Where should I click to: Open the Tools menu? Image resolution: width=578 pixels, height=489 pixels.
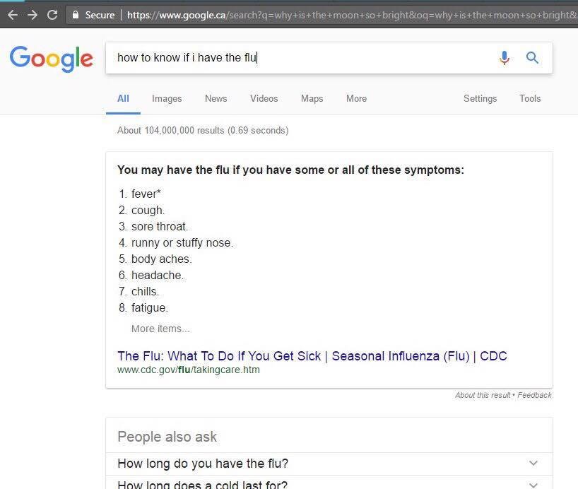pos(530,99)
